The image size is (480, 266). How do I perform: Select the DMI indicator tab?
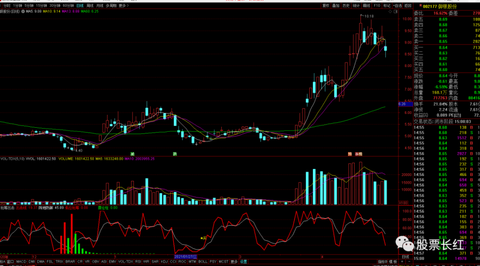coord(32,262)
